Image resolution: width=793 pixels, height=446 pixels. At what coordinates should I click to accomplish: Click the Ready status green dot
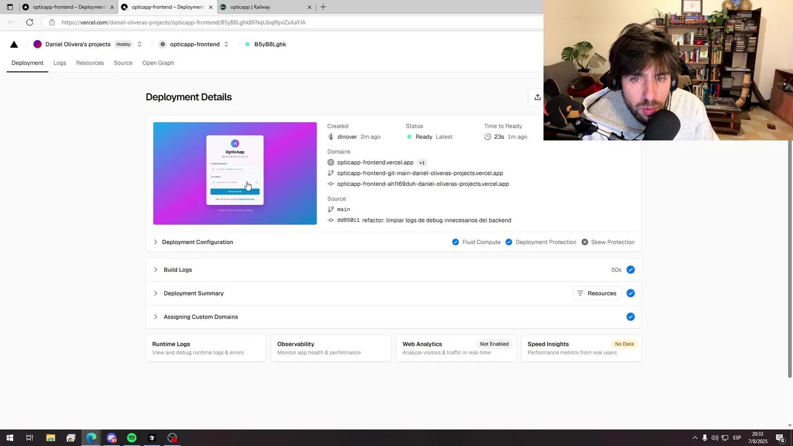410,137
